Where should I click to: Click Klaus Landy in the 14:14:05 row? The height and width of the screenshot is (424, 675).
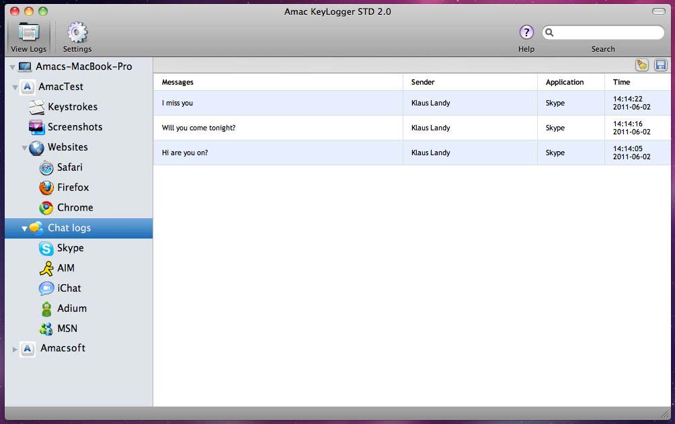click(x=430, y=153)
